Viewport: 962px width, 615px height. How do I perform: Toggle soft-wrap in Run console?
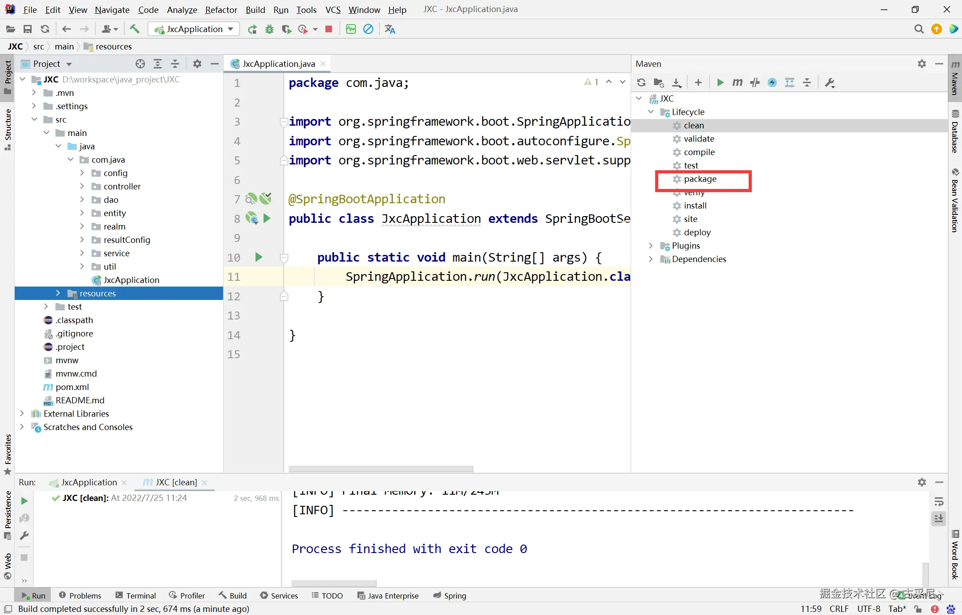[939, 502]
